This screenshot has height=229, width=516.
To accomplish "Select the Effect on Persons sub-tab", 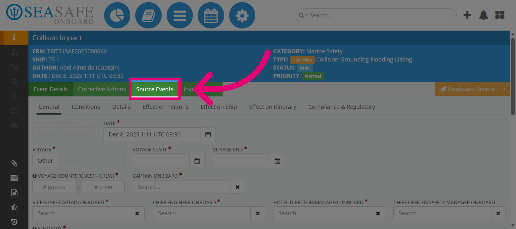I will (x=165, y=107).
